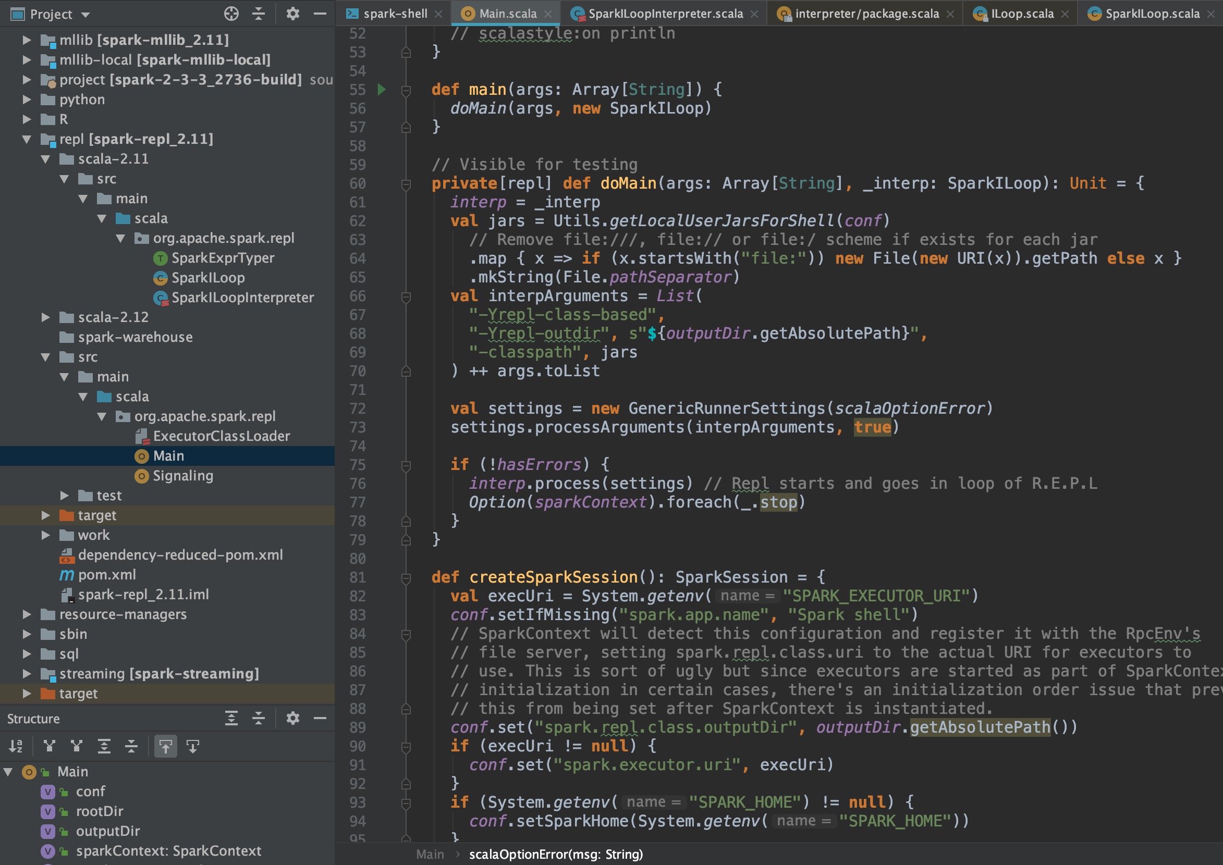Open Structure panel settings gear
Image resolution: width=1223 pixels, height=865 pixels.
[x=292, y=719]
